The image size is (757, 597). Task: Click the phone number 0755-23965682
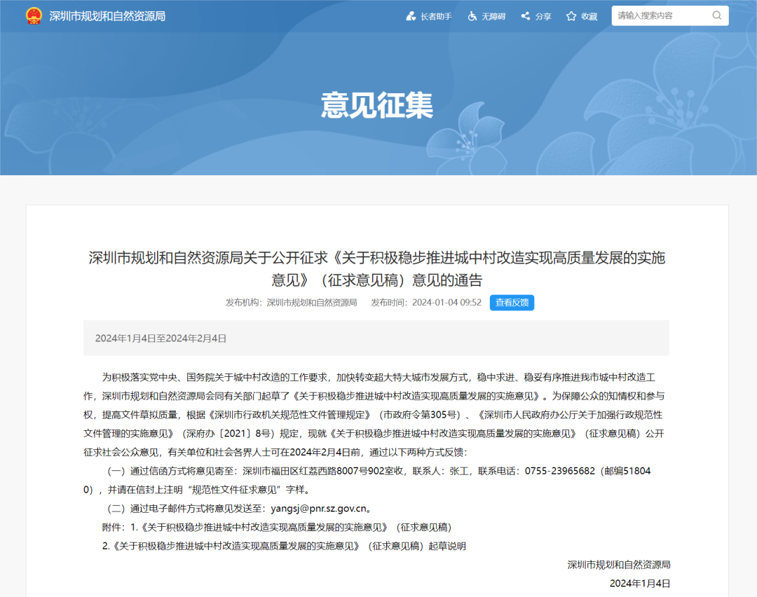560,471
